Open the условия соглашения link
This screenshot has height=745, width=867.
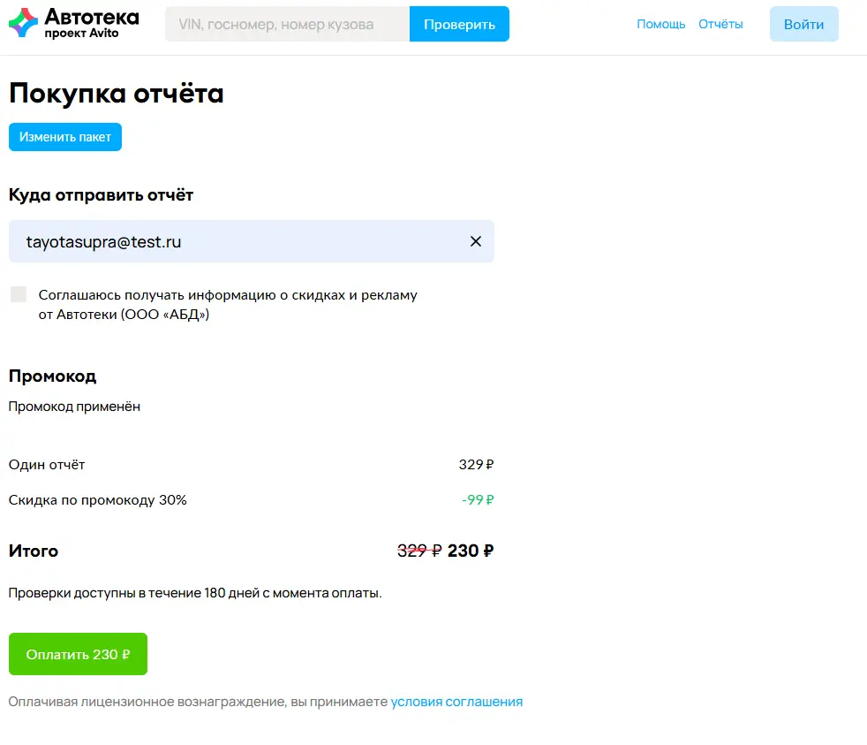coord(456,702)
